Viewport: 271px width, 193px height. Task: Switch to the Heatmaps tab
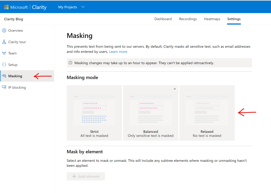point(212,19)
